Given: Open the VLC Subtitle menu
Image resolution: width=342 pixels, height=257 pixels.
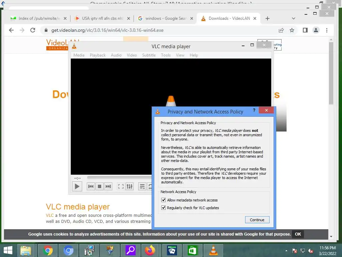Looking at the screenshot, I should pos(149,55).
